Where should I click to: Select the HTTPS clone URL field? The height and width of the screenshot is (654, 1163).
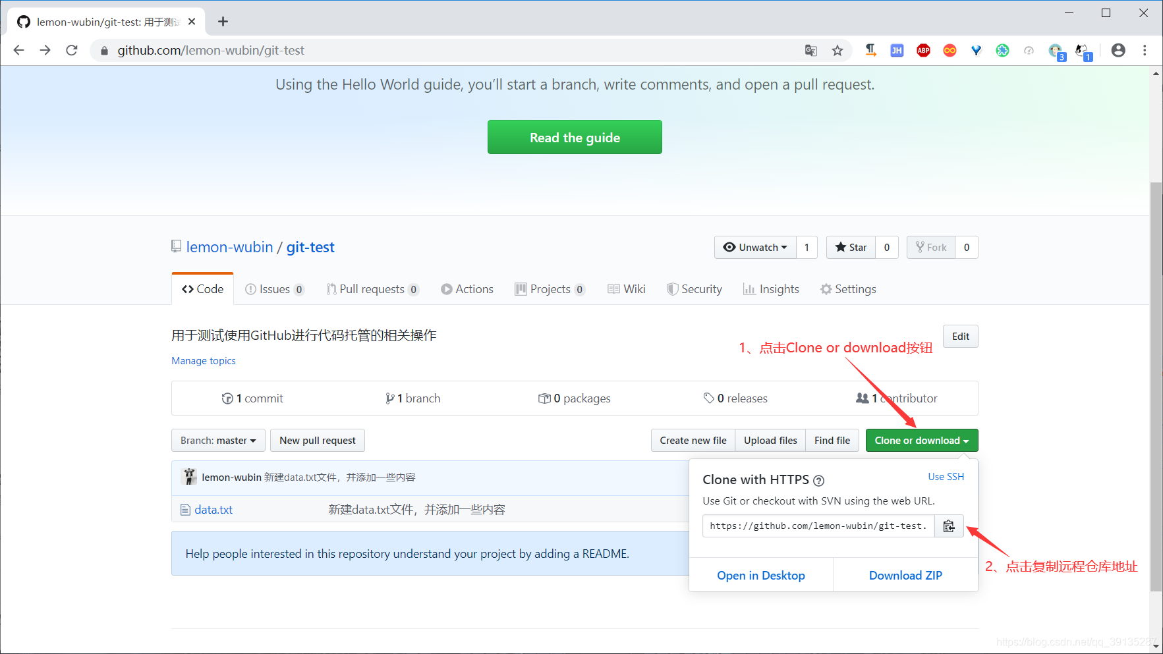coord(818,526)
